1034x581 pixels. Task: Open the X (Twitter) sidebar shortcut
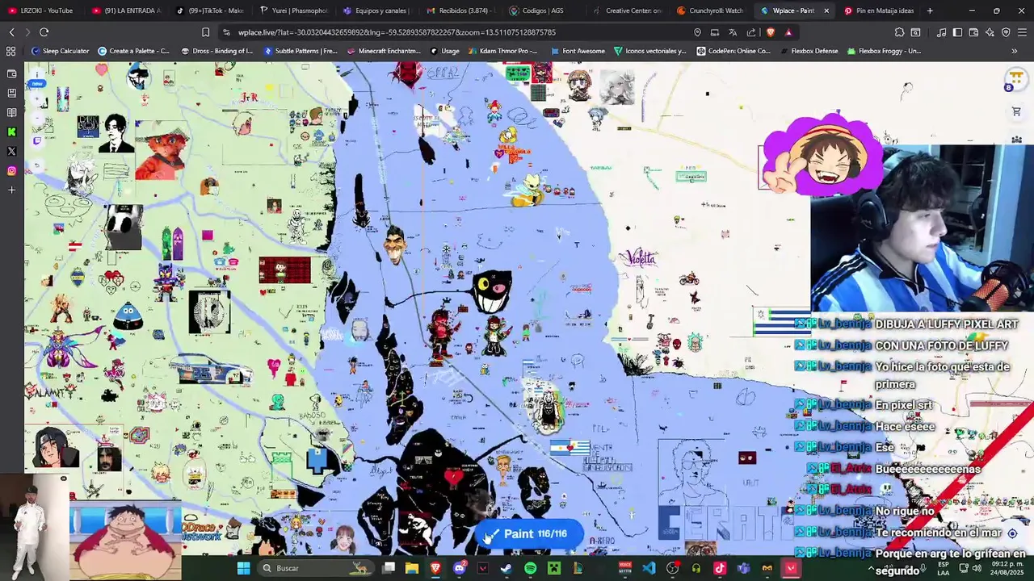pyautogui.click(x=11, y=152)
